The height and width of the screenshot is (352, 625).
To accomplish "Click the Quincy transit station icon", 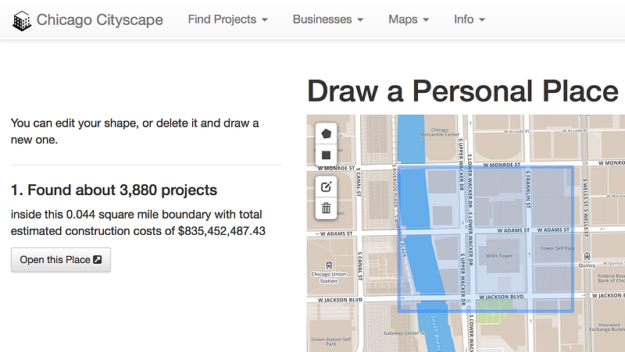I will click(587, 256).
